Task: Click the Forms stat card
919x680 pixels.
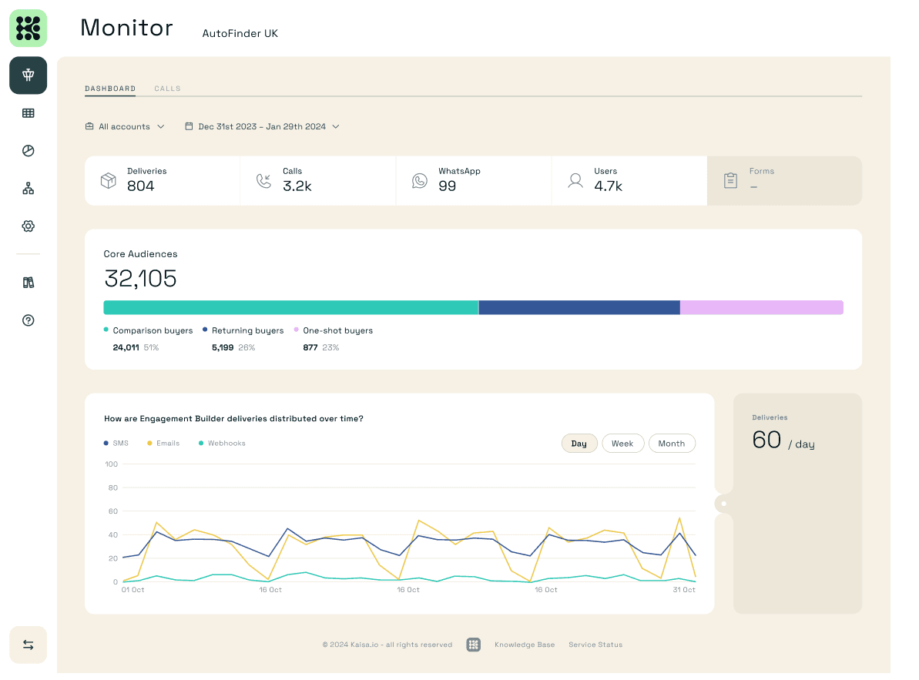Action: pyautogui.click(x=784, y=180)
